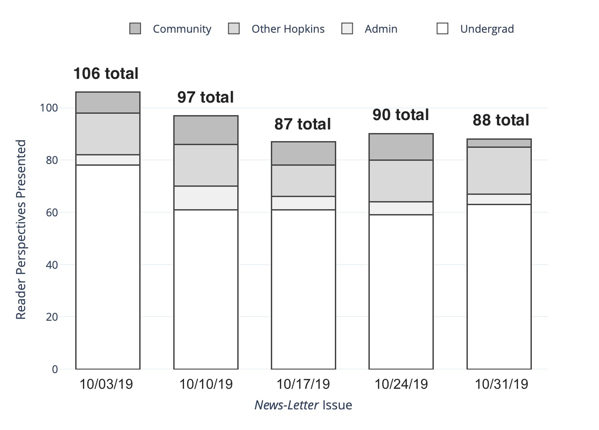Select the Community segment of 10/10/19 bar

click(x=206, y=130)
